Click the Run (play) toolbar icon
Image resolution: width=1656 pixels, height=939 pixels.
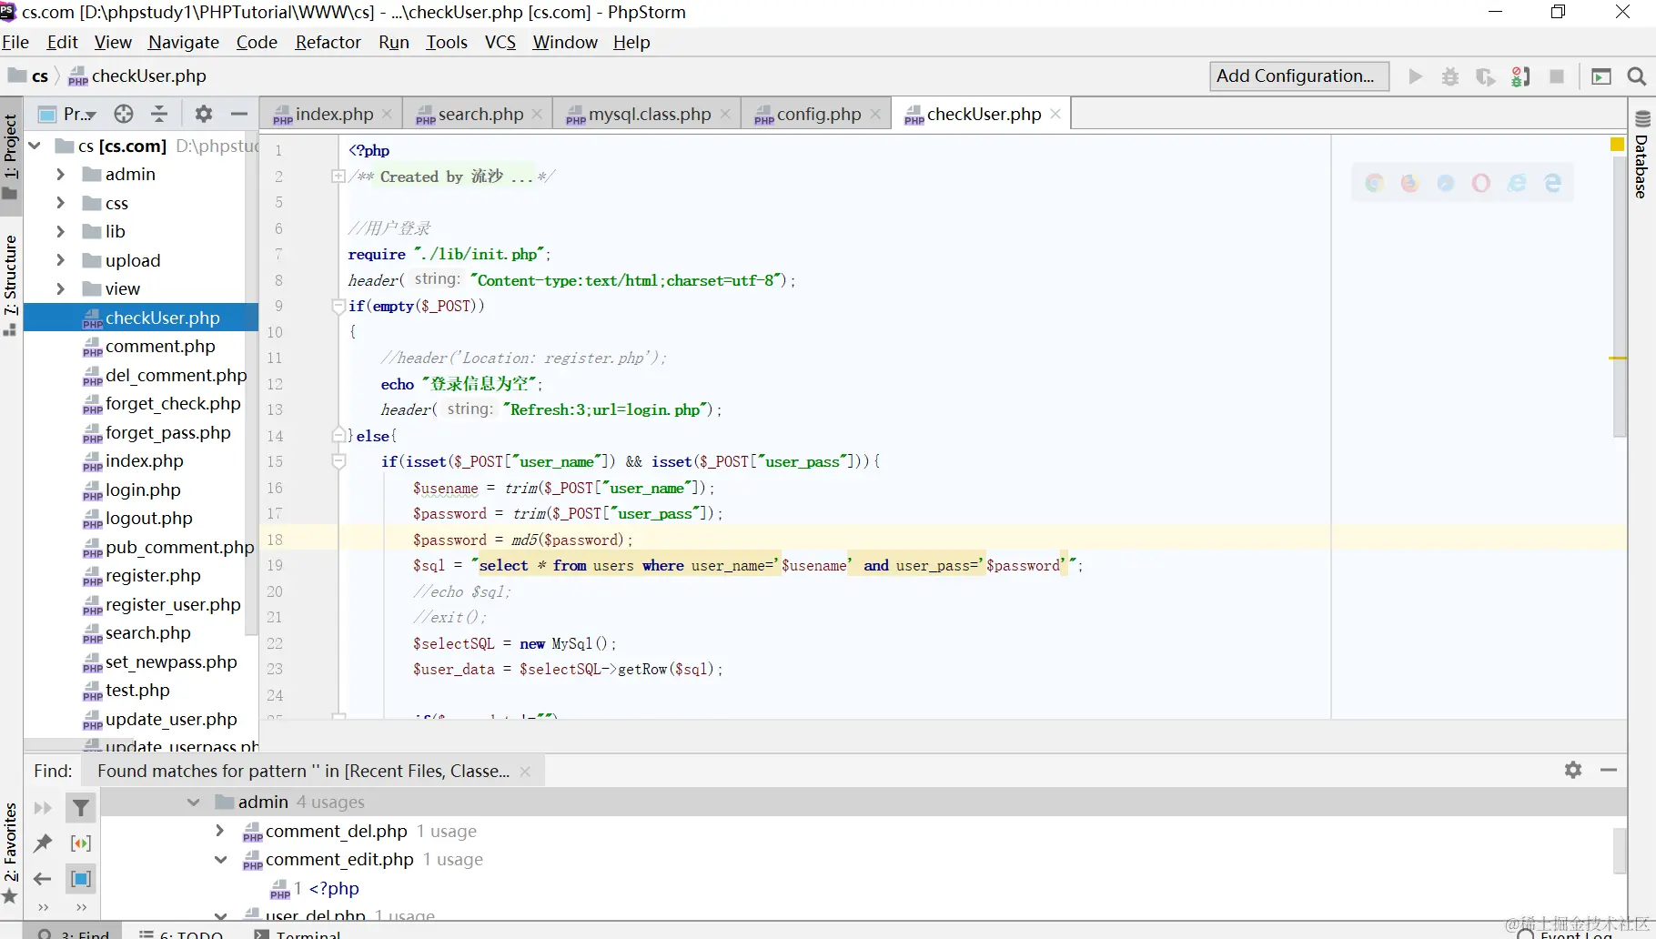coord(1415,76)
